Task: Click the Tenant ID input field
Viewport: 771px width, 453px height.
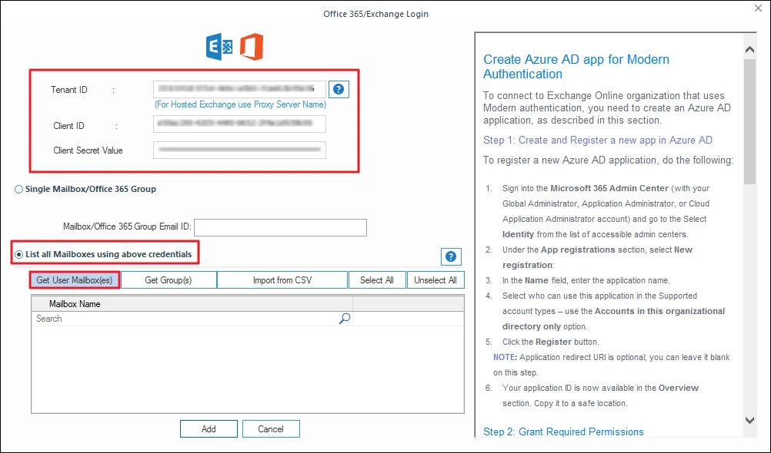Action: point(239,89)
